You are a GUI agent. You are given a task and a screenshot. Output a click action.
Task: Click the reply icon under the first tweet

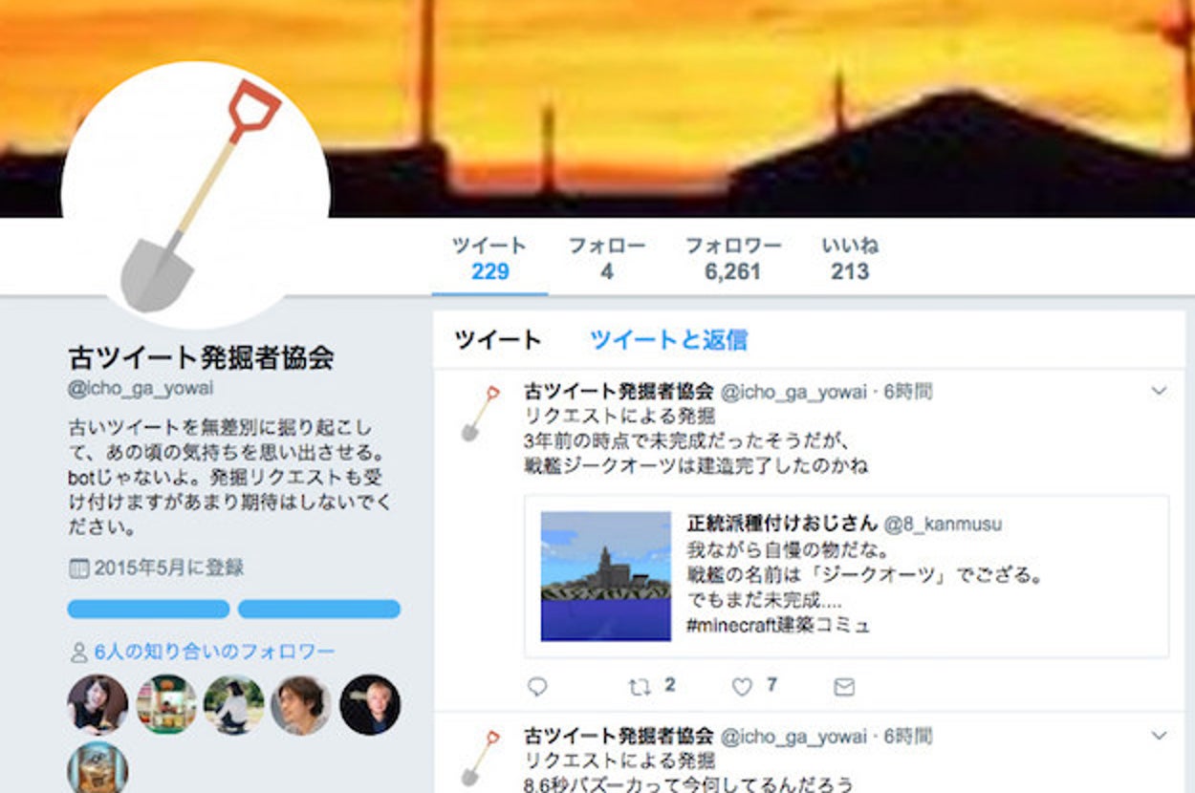pos(537,686)
